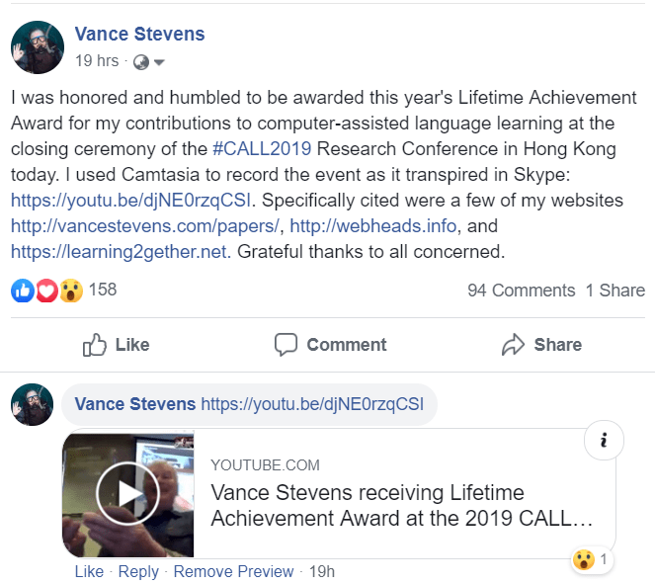Screen dimensions: 655x585
Task: Click the Wow reaction emoji under post
Action: (70, 291)
